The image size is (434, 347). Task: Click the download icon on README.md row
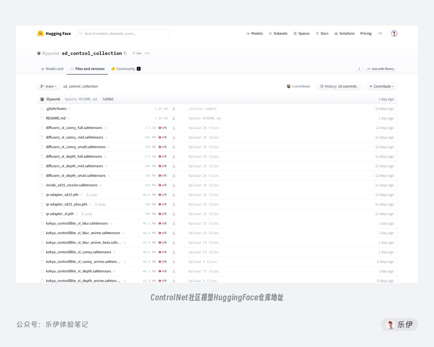[173, 118]
